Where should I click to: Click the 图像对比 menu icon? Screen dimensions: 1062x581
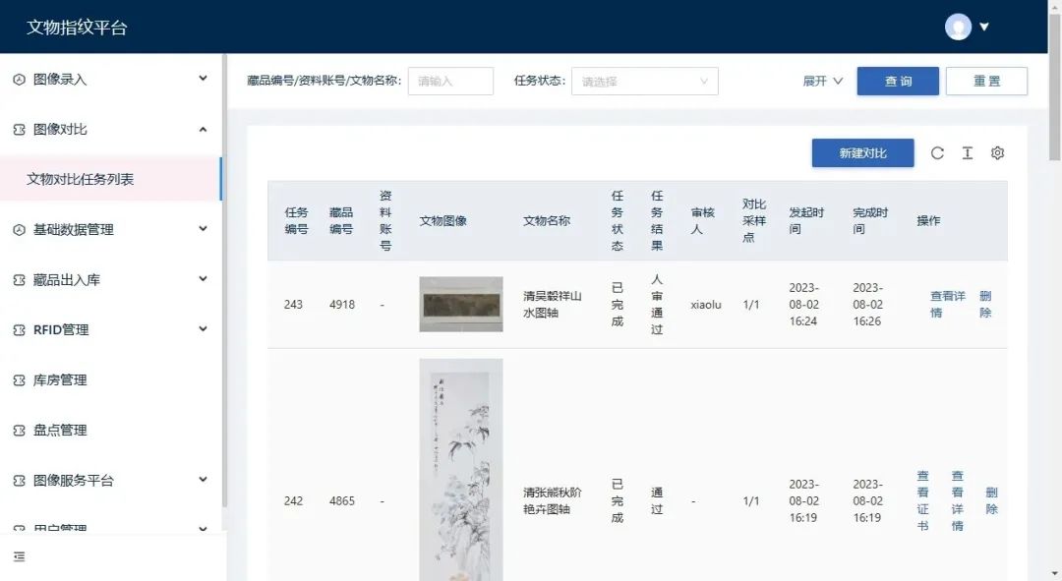tap(19, 130)
